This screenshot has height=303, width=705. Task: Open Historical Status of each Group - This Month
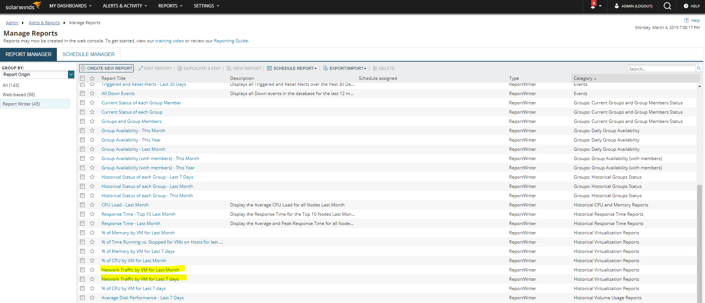click(x=147, y=196)
